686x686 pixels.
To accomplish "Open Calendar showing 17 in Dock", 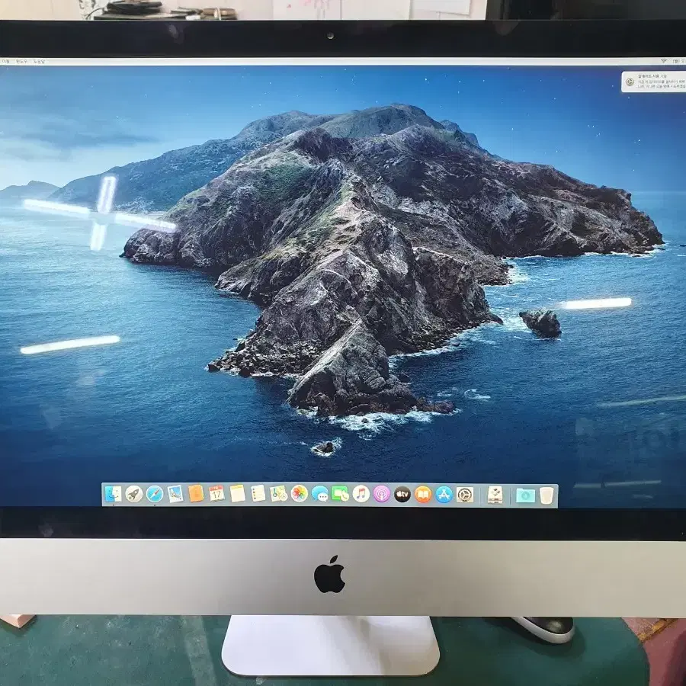I will pyautogui.click(x=216, y=494).
